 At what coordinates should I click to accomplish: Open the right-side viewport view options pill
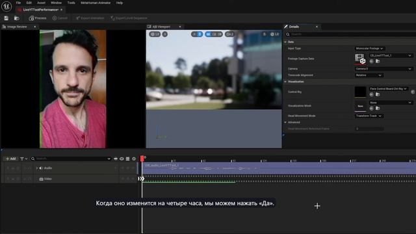(x=275, y=34)
